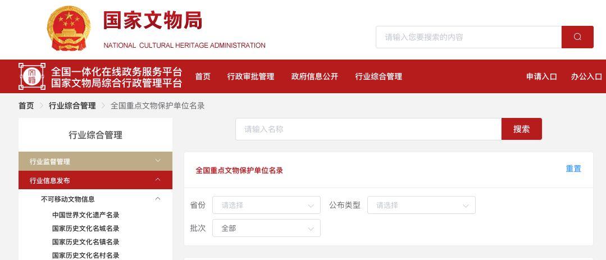
Task: Collapse the 行业信息发布 section
Action: [95, 180]
